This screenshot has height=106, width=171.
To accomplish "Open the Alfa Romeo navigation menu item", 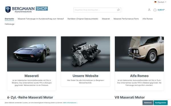I will point(148,19).
